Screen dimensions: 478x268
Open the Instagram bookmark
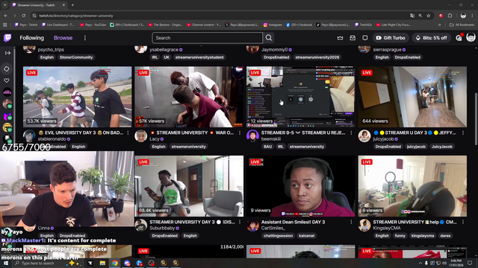(x=273, y=25)
